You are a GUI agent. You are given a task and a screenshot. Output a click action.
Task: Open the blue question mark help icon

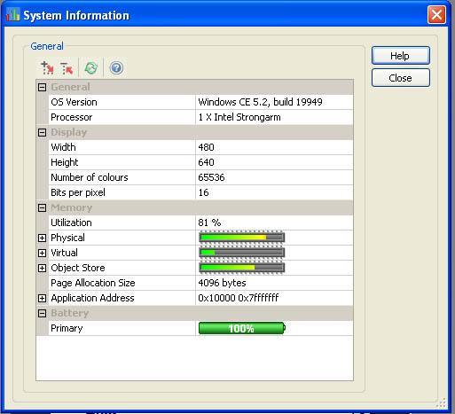click(116, 68)
